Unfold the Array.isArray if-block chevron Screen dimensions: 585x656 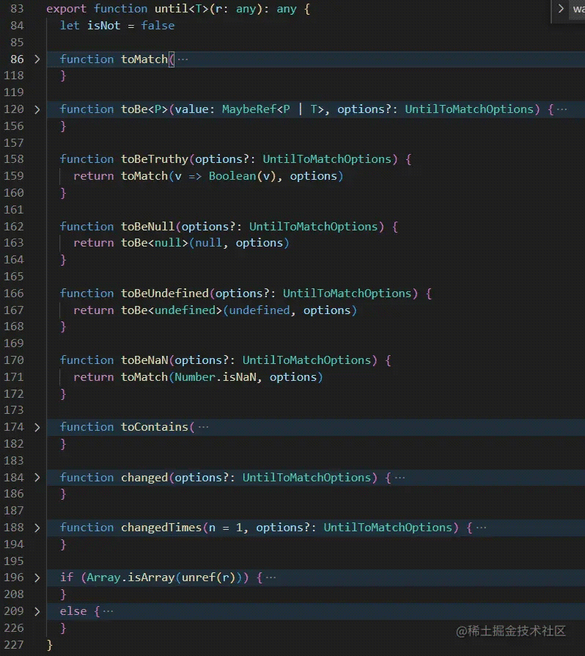coord(37,577)
